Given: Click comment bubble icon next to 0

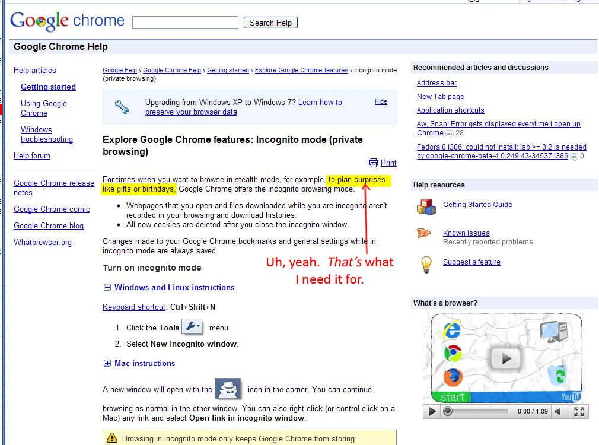Looking at the screenshot, I should point(574,157).
